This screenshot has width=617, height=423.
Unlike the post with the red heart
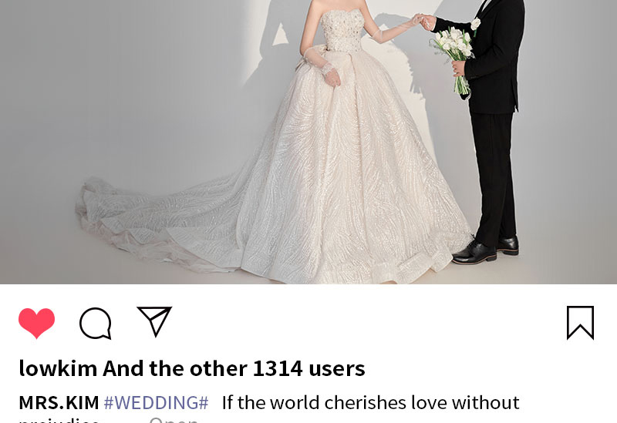tap(36, 323)
